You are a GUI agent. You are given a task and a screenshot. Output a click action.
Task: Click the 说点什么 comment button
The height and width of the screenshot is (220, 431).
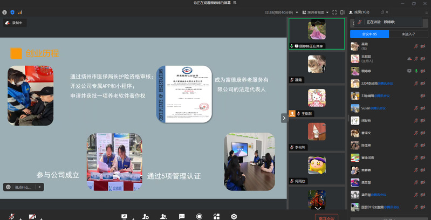23,187
